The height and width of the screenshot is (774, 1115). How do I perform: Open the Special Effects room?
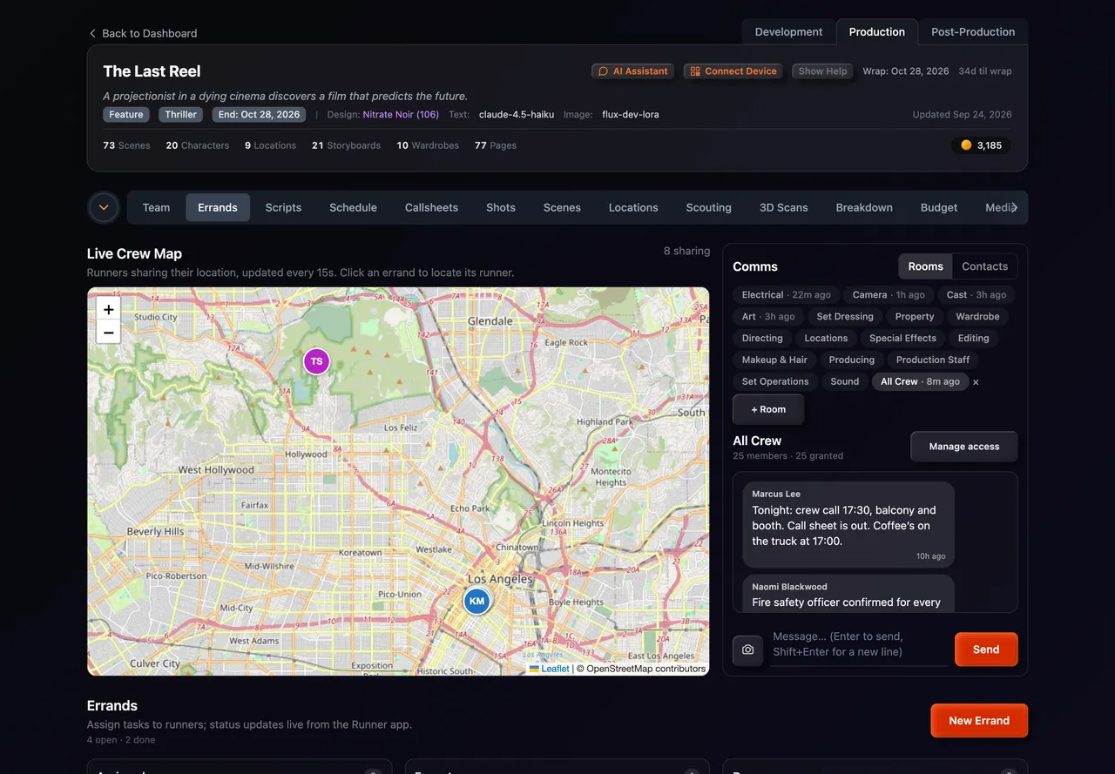click(902, 339)
